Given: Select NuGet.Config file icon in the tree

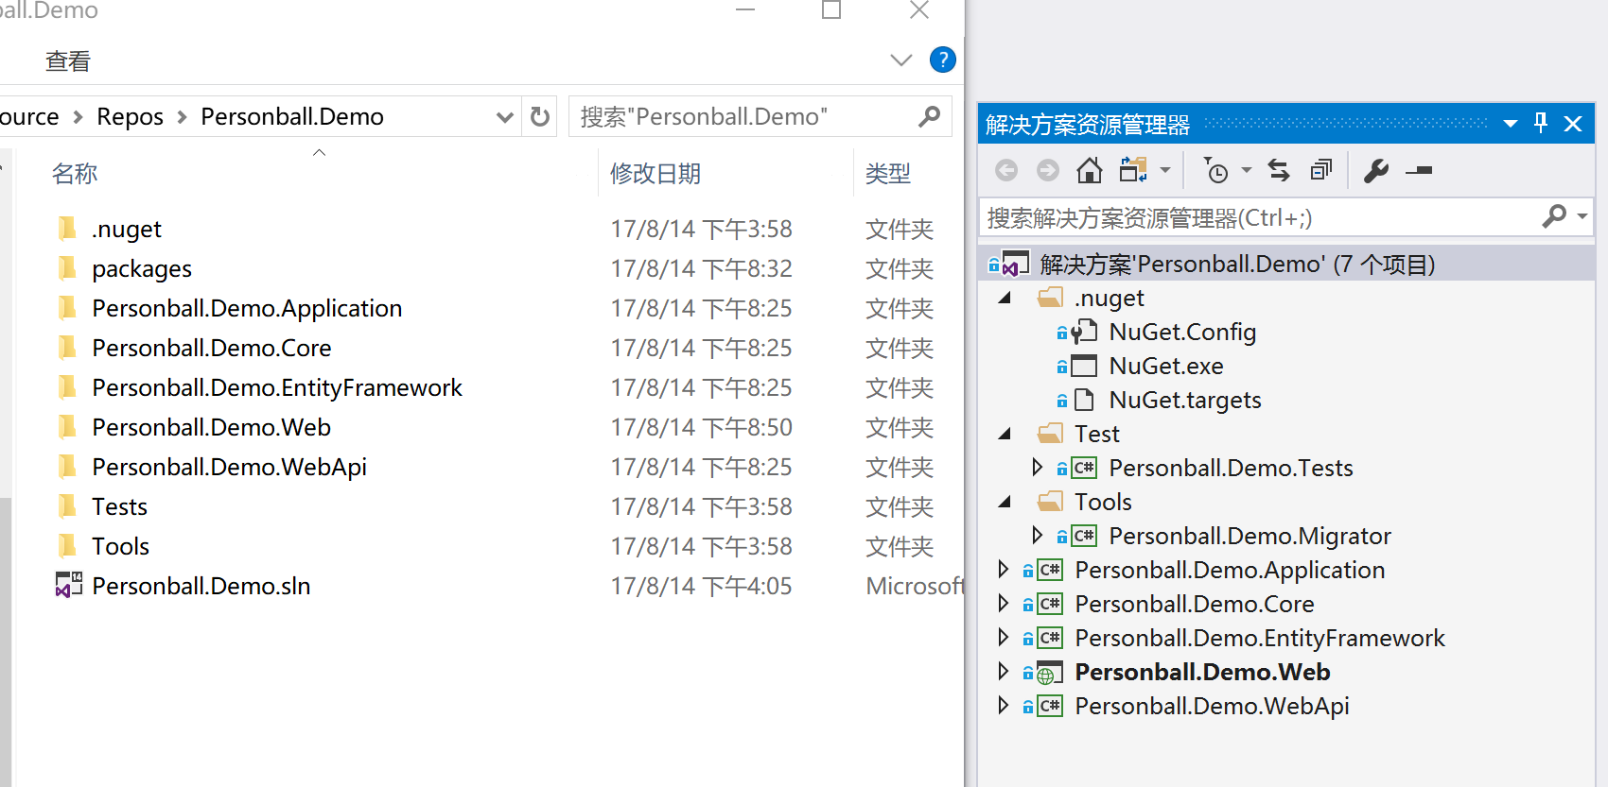Looking at the screenshot, I should point(1084,332).
